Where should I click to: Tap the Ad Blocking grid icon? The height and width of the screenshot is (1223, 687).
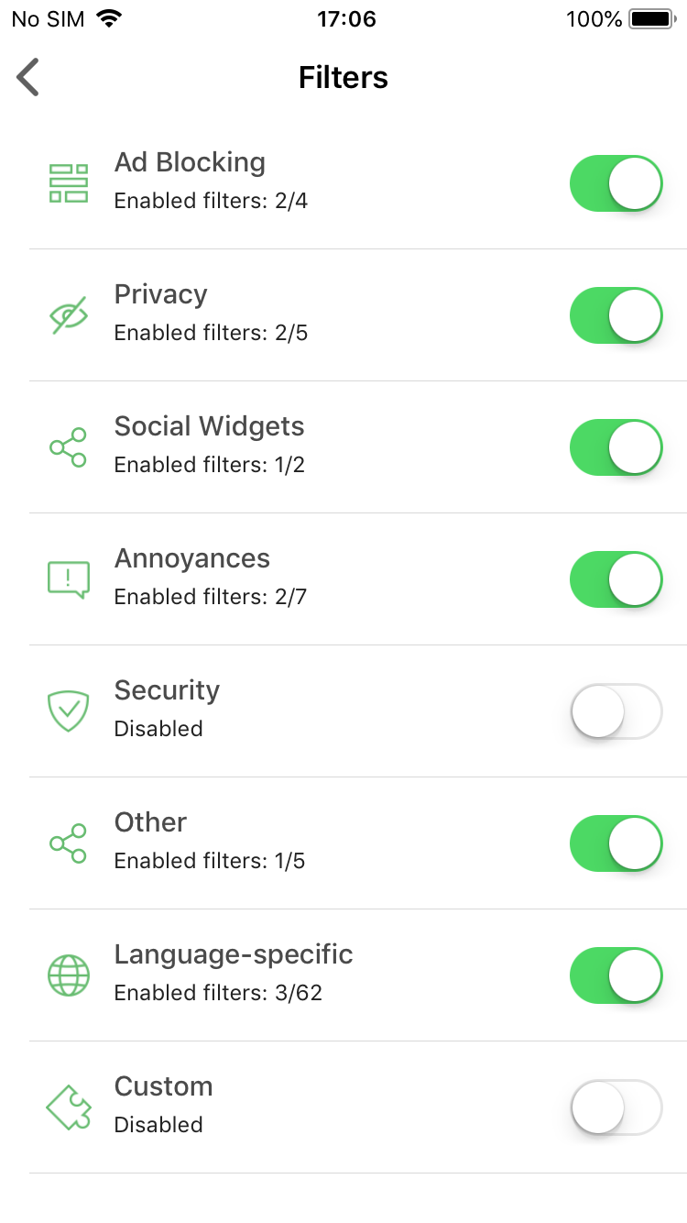pos(69,183)
